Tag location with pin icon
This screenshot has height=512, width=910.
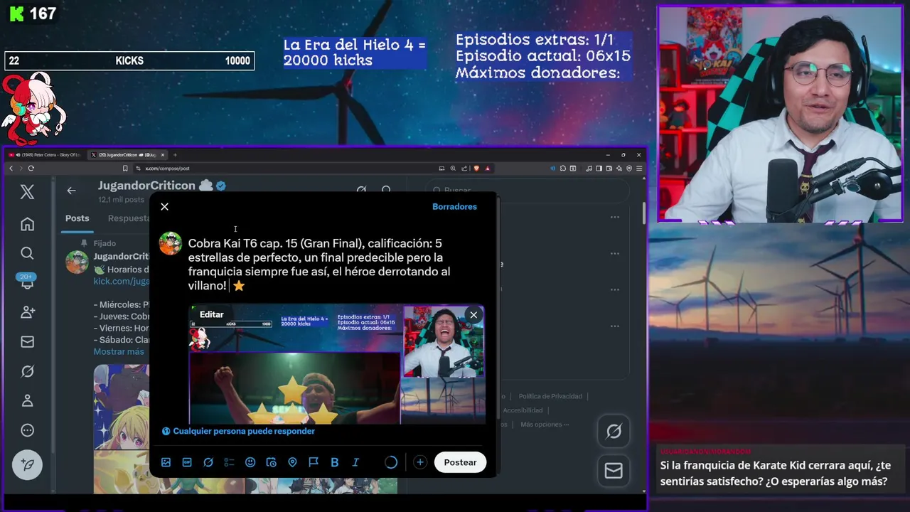pos(292,462)
